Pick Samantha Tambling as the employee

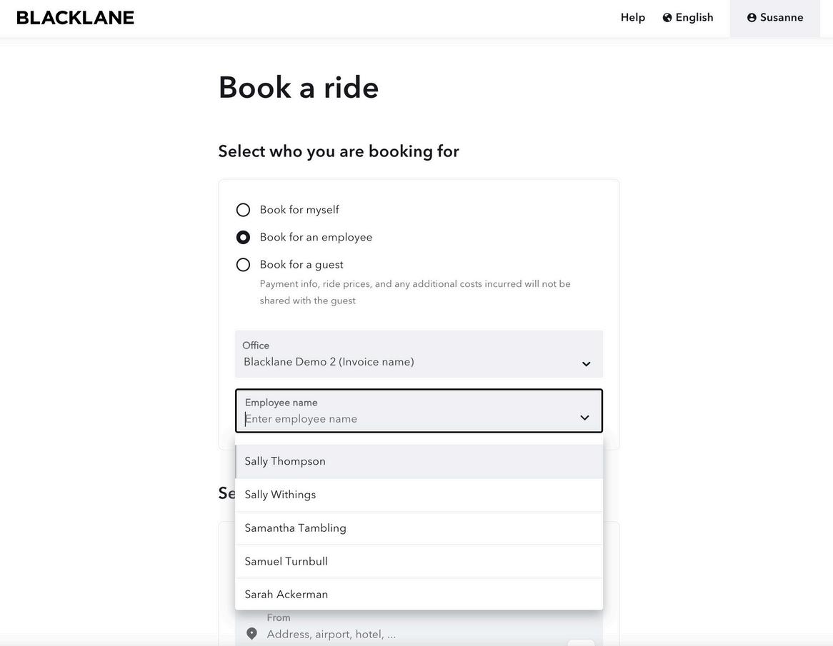(295, 528)
